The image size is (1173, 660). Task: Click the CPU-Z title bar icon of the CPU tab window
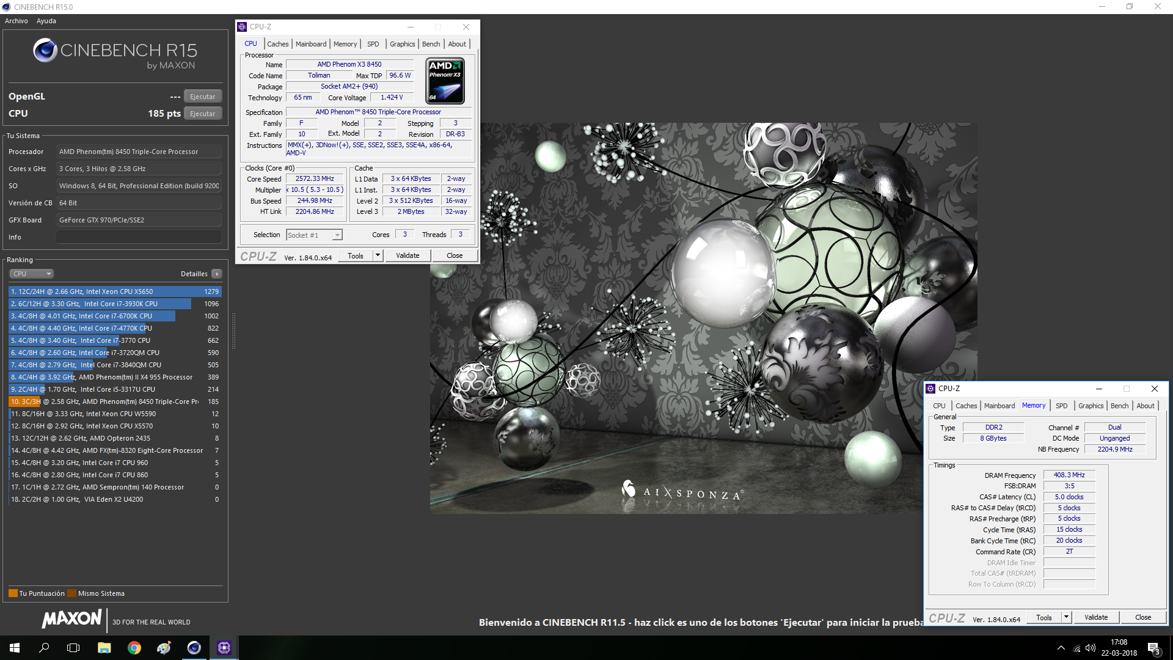click(x=242, y=27)
